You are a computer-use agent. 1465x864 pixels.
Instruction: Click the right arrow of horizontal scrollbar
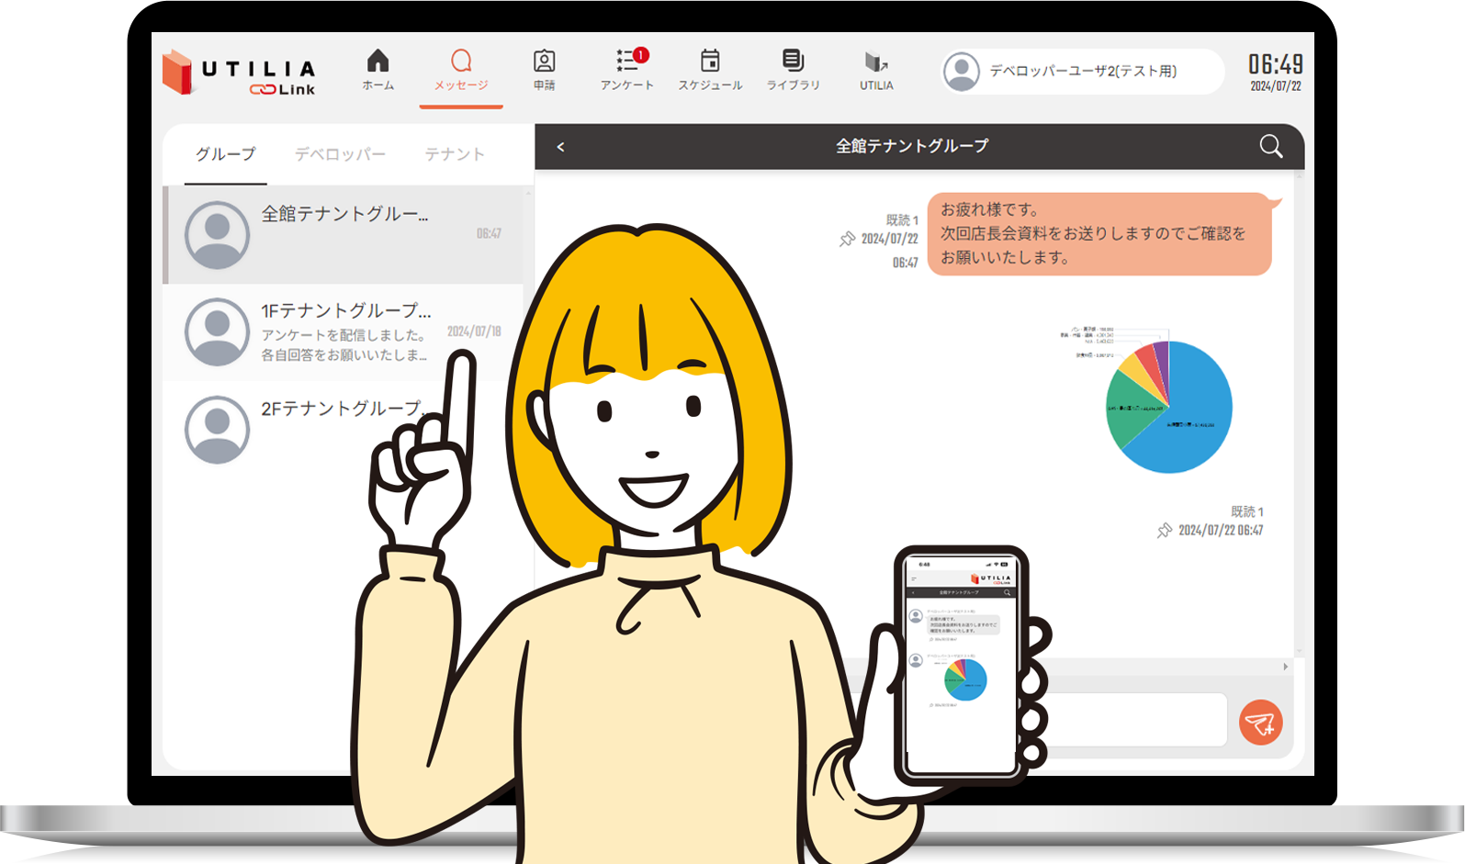tap(1285, 667)
